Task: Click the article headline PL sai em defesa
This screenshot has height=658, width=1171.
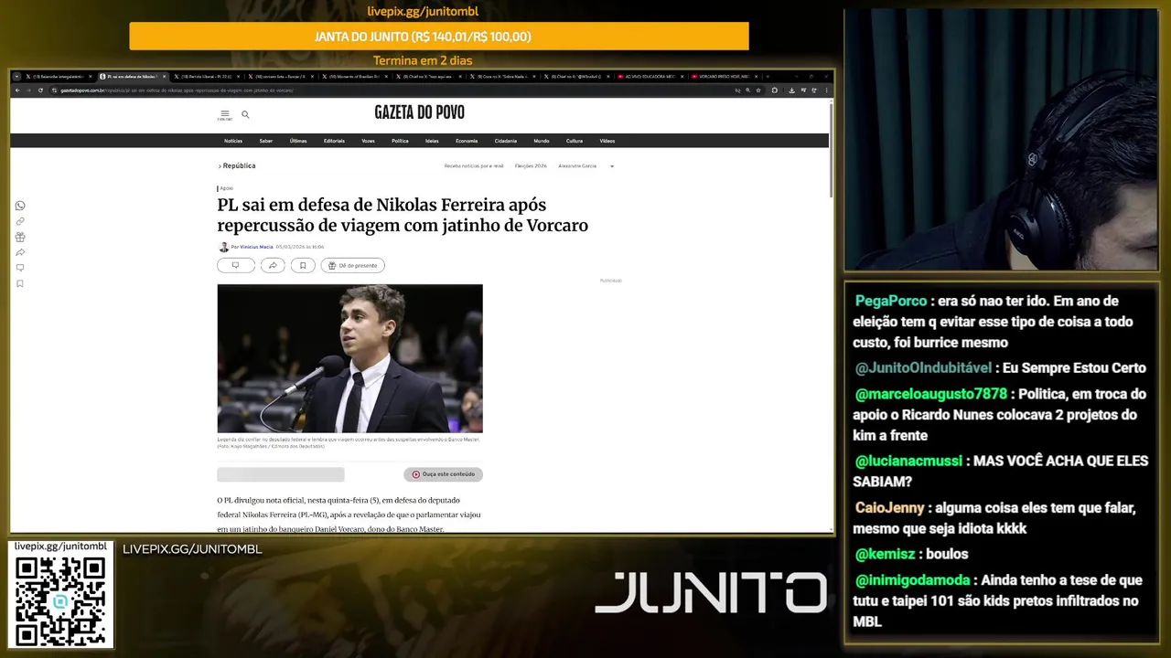Action: pyautogui.click(x=403, y=215)
